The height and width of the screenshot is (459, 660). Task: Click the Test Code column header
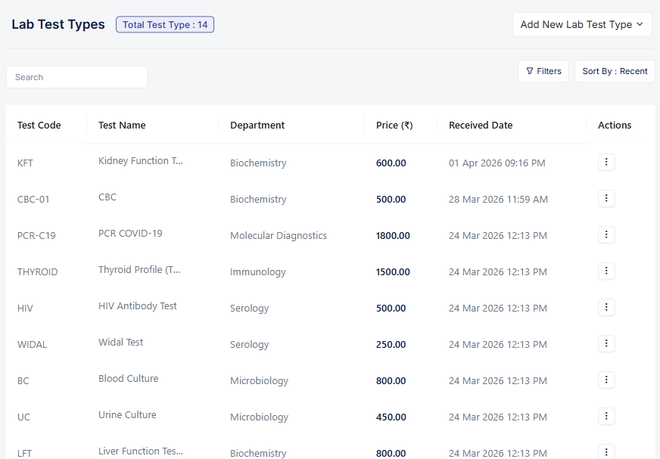click(x=39, y=126)
